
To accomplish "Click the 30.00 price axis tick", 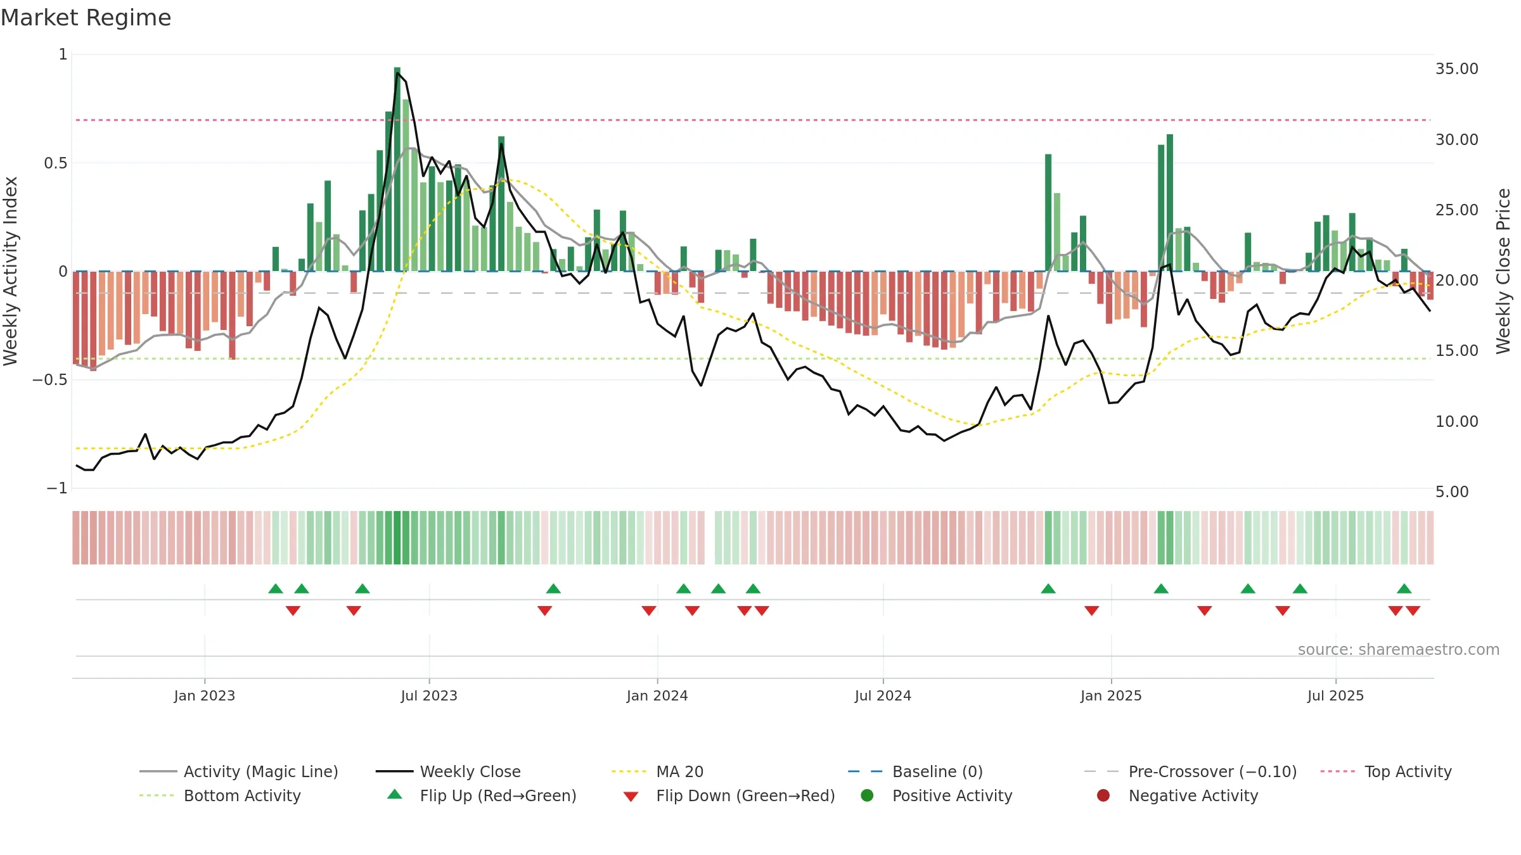I will click(x=1457, y=139).
